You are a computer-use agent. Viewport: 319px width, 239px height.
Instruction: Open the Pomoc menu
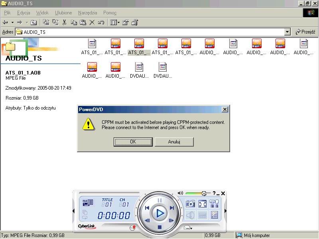(110, 13)
